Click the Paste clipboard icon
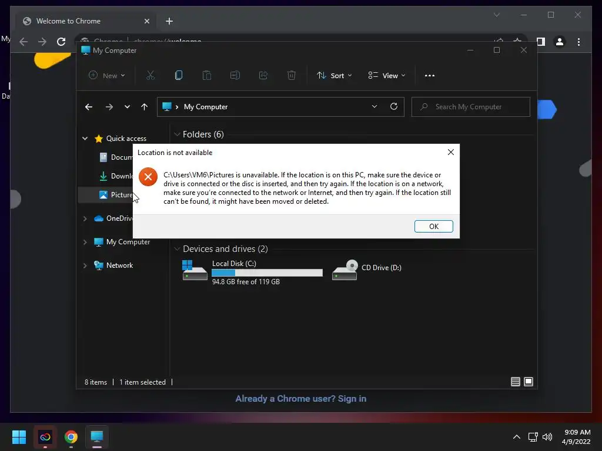This screenshot has height=451, width=602. coord(206,76)
